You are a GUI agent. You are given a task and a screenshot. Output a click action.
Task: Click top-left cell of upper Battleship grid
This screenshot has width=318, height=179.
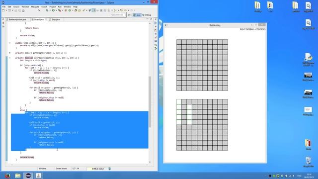click(x=179, y=42)
